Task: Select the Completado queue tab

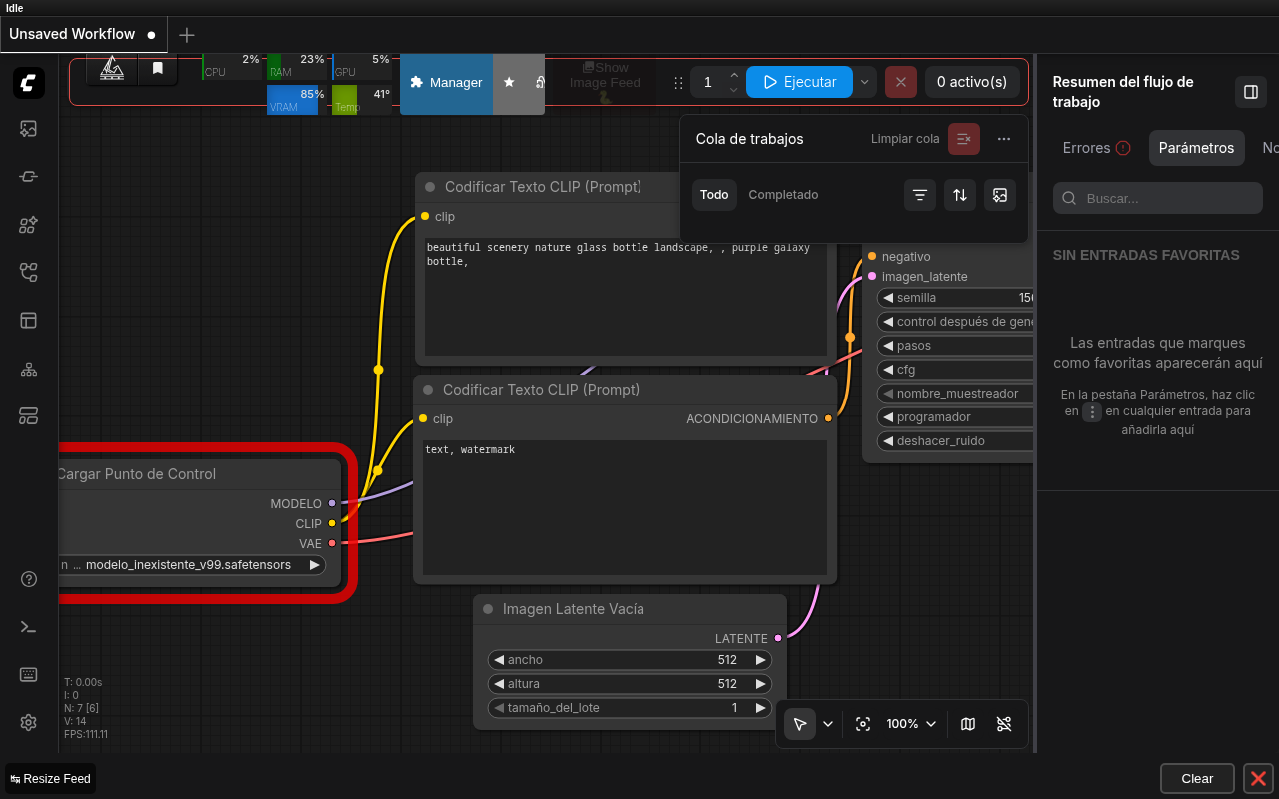Action: [783, 195]
